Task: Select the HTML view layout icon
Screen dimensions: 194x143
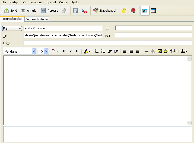Action: (145, 11)
